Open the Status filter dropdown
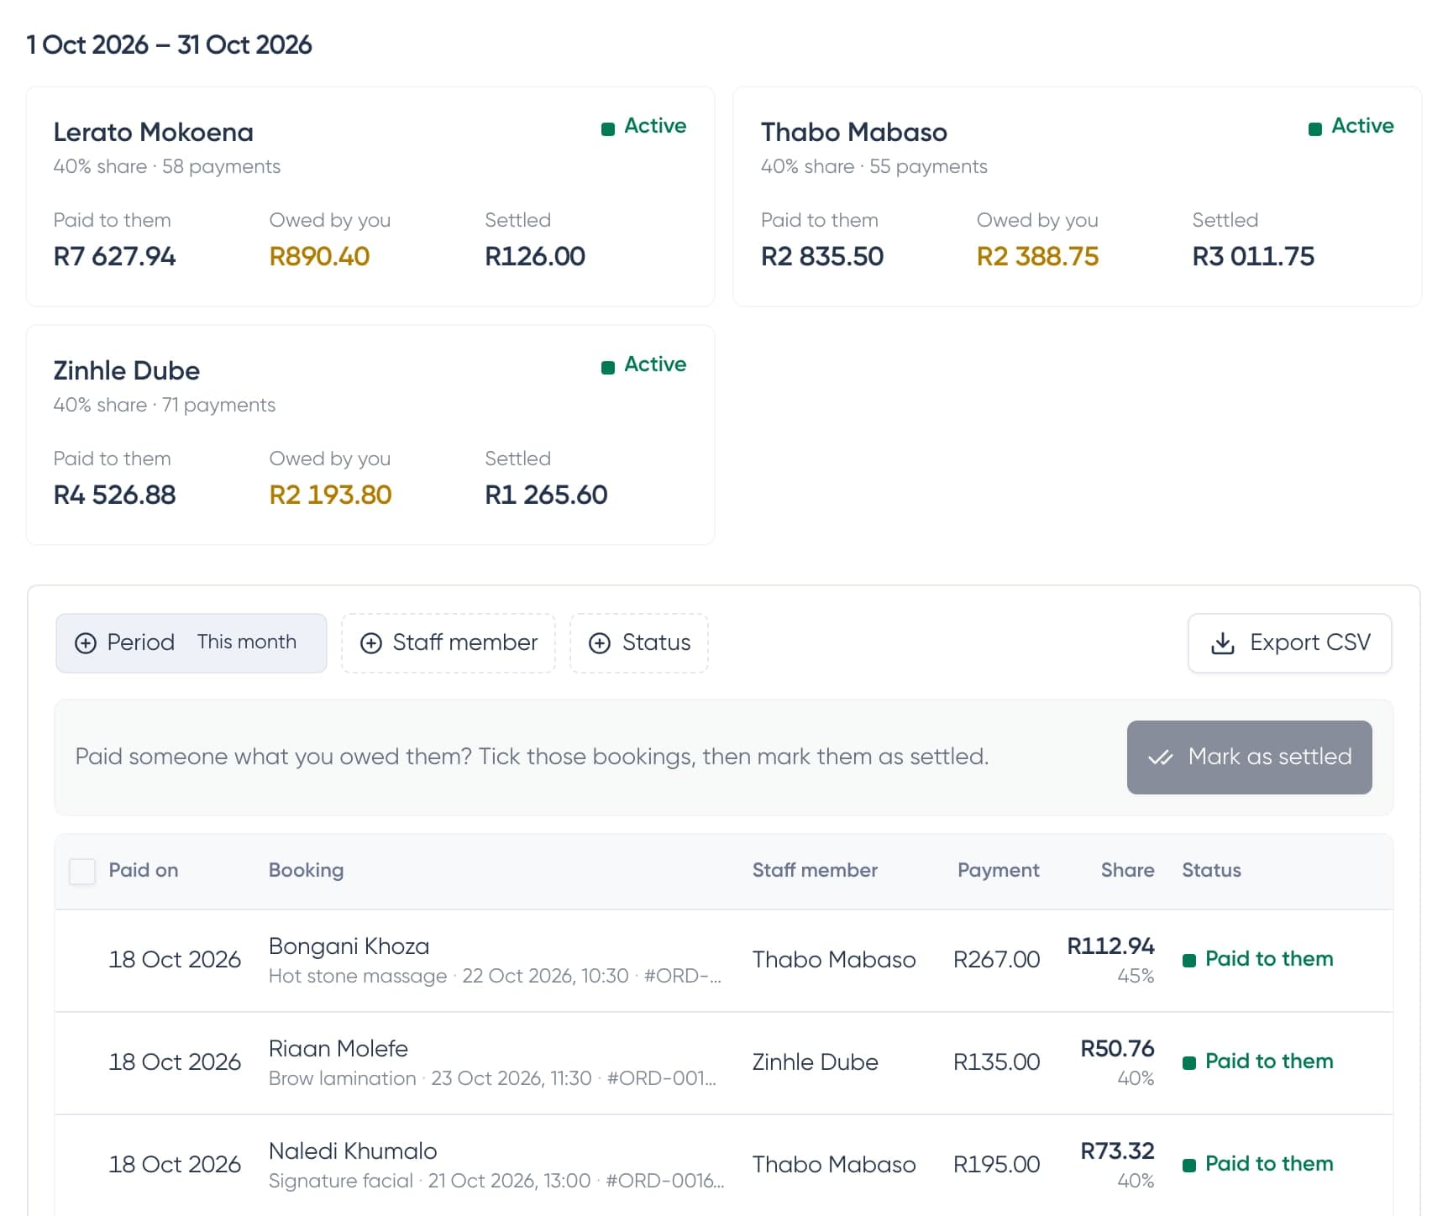The width and height of the screenshot is (1448, 1216). [x=639, y=643]
